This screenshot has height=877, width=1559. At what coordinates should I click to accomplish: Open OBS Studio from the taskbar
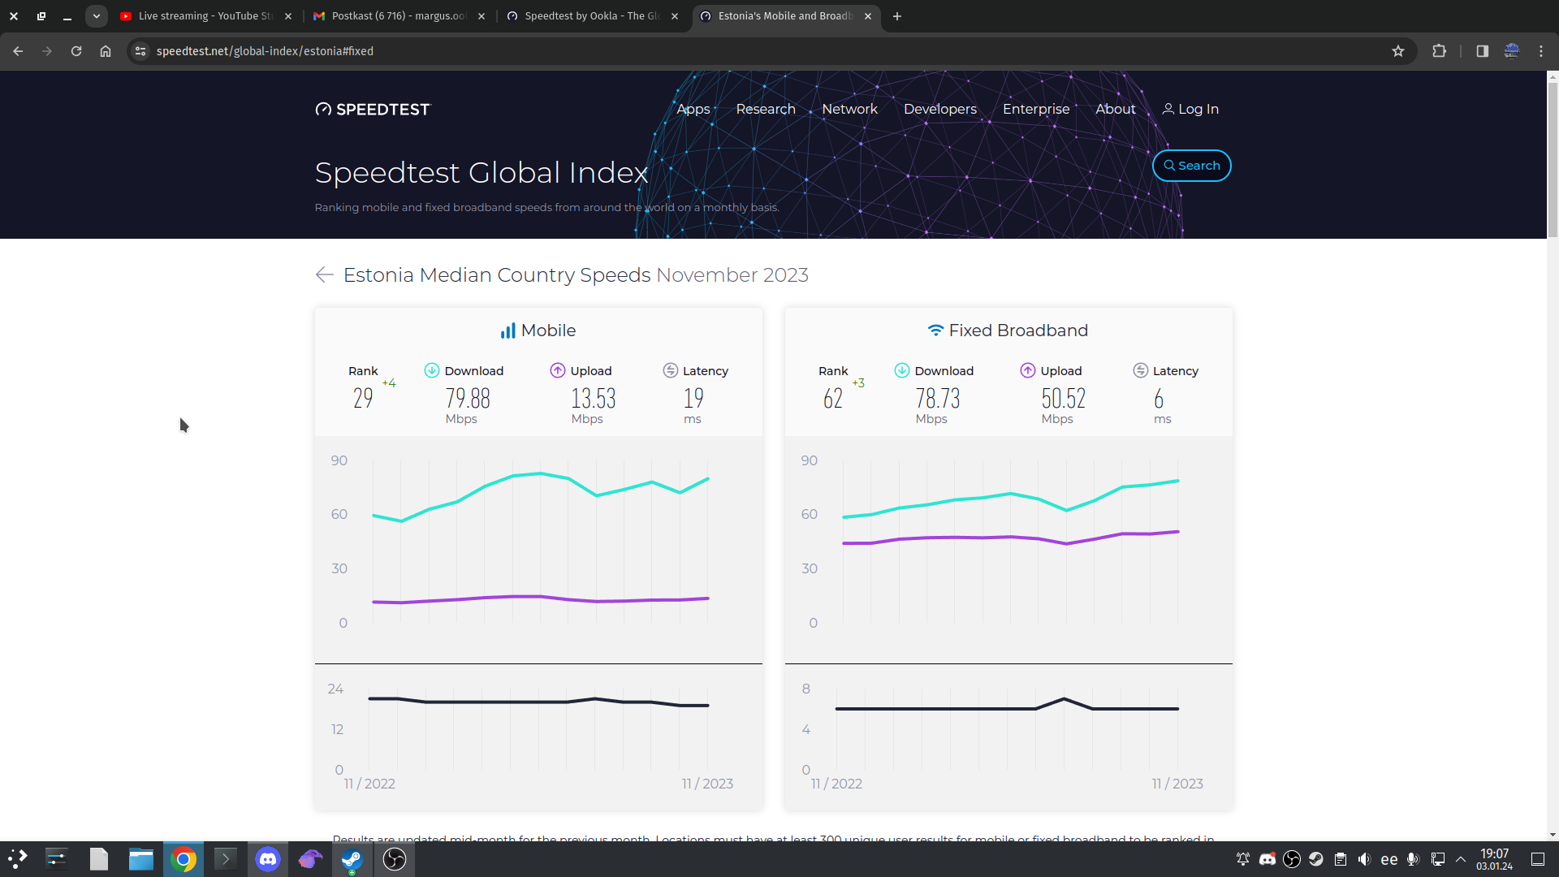point(395,859)
